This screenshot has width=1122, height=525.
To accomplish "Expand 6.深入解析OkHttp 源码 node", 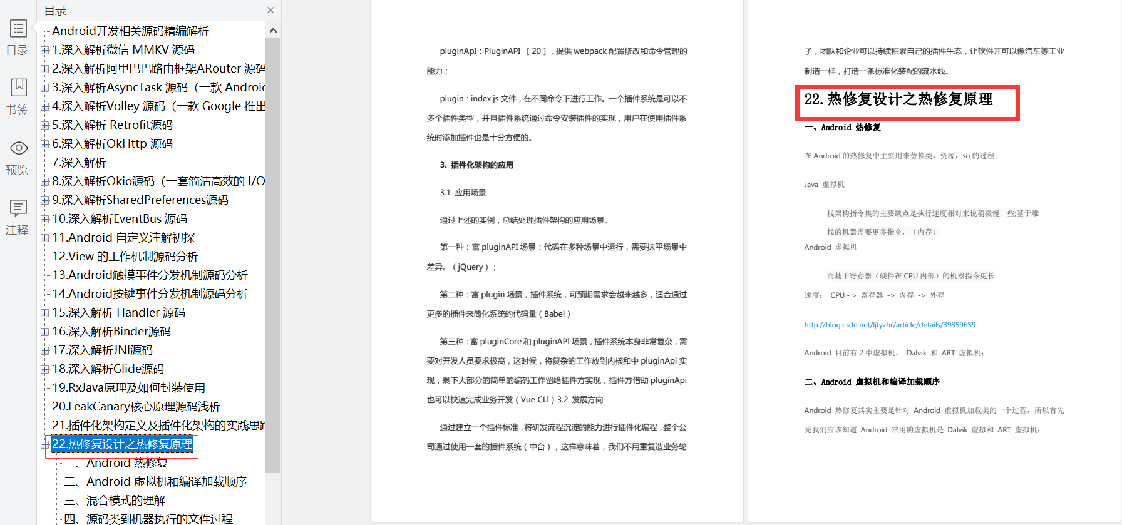I will (44, 144).
